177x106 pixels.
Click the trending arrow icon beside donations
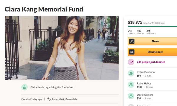(131, 62)
